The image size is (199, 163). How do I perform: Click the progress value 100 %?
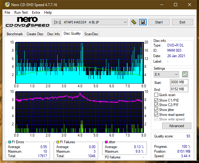(186, 147)
